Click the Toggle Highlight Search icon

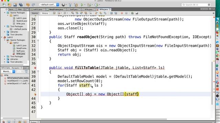coord(86,13)
